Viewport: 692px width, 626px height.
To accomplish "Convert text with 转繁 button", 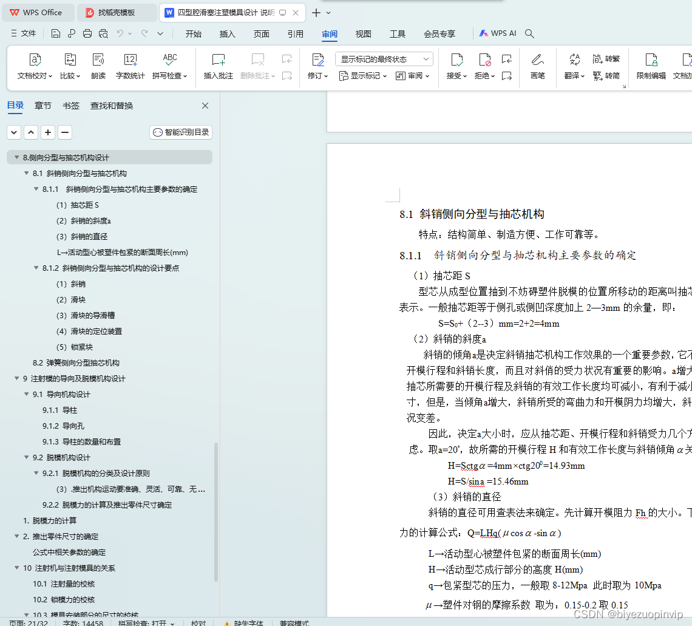I will tap(606, 59).
